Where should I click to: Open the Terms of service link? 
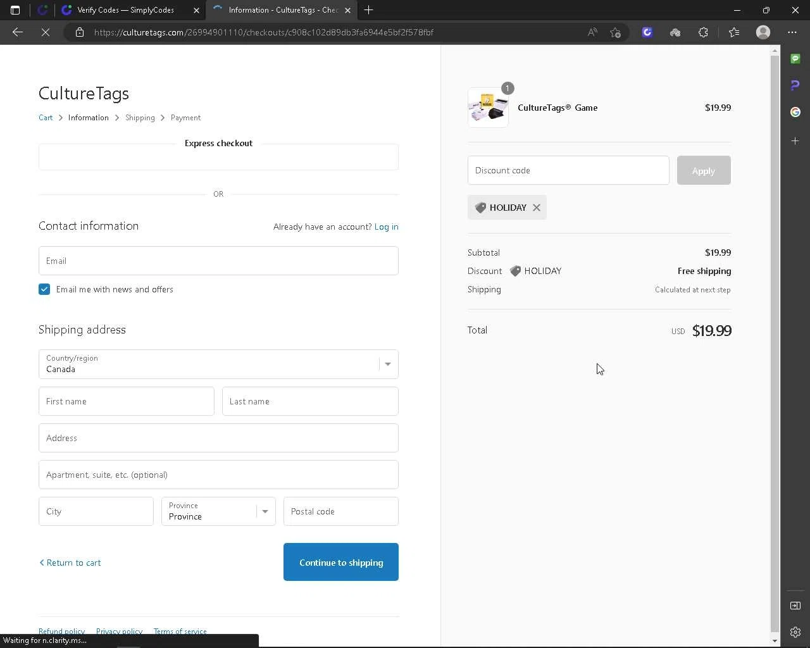[x=180, y=632]
